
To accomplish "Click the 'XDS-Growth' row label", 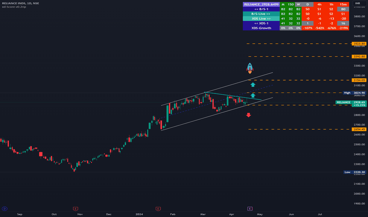I will [261, 28].
